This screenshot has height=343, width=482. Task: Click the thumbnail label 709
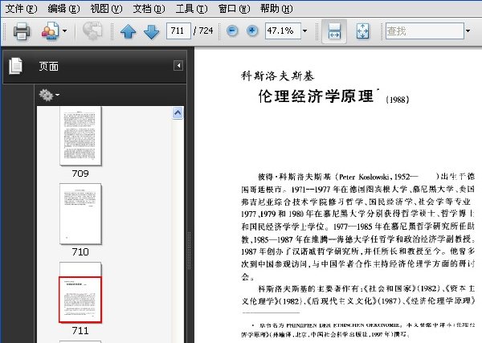[80, 174]
